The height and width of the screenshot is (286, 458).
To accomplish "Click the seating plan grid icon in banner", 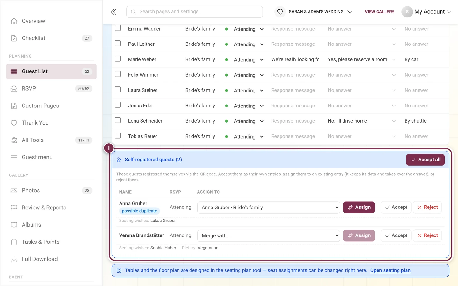I will 119,271.
